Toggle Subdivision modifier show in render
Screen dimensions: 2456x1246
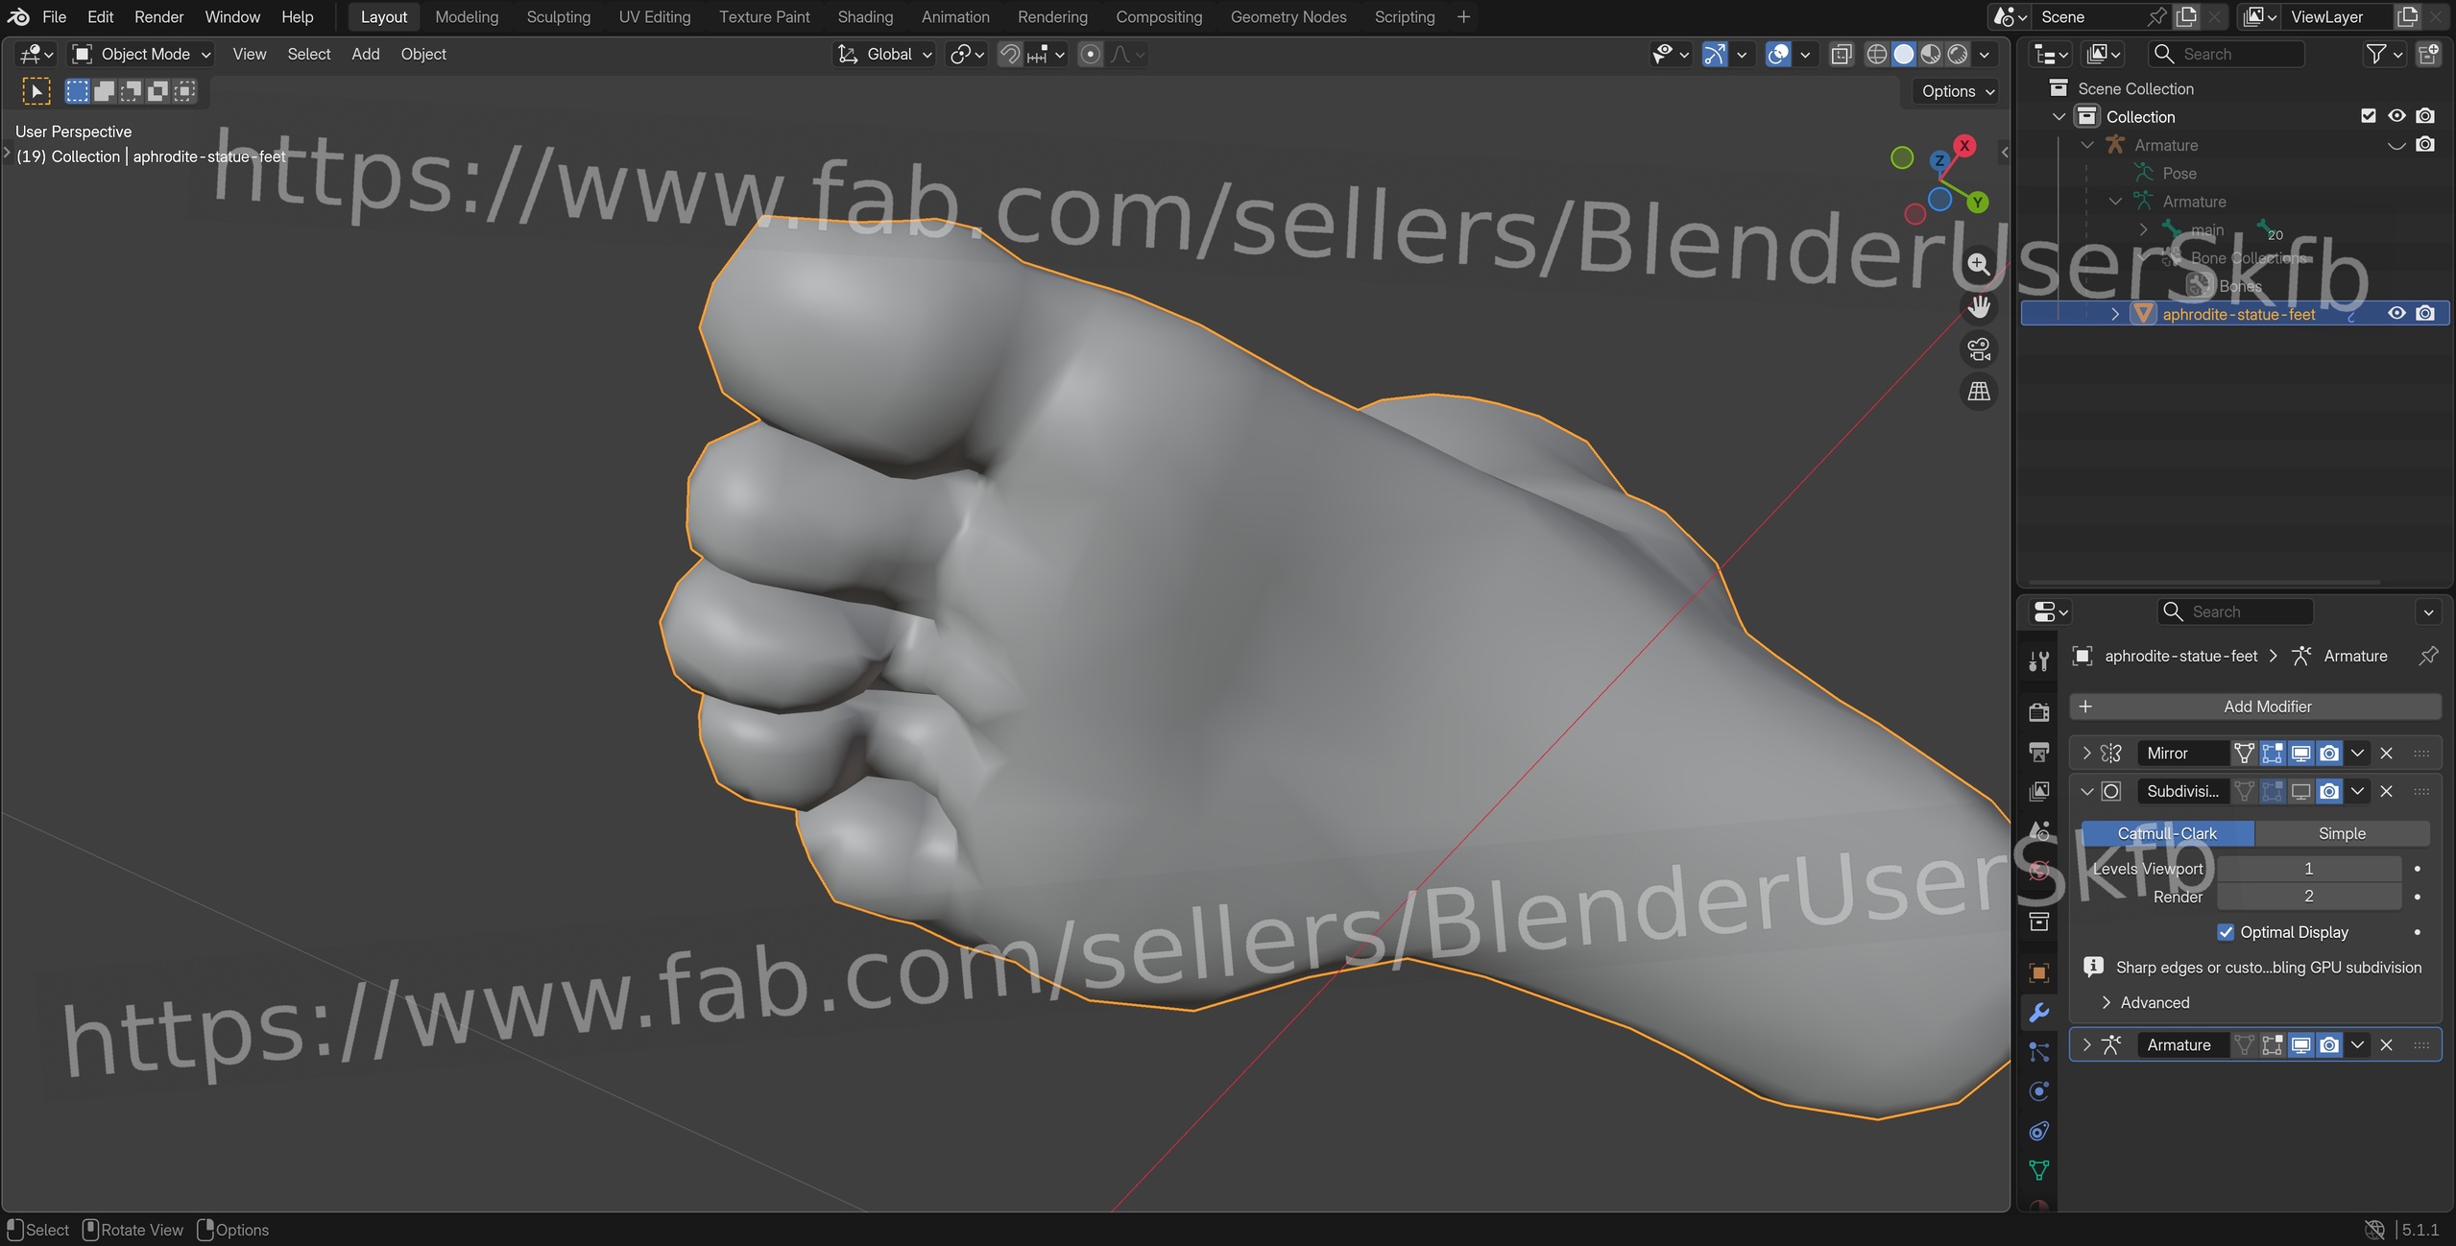[2328, 791]
